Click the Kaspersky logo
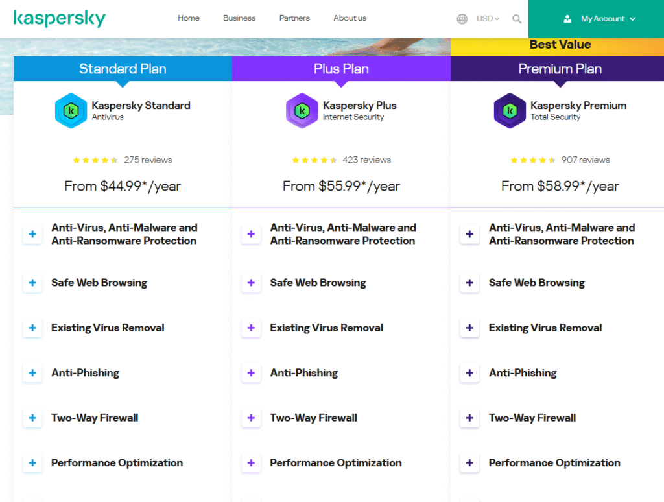 point(59,19)
